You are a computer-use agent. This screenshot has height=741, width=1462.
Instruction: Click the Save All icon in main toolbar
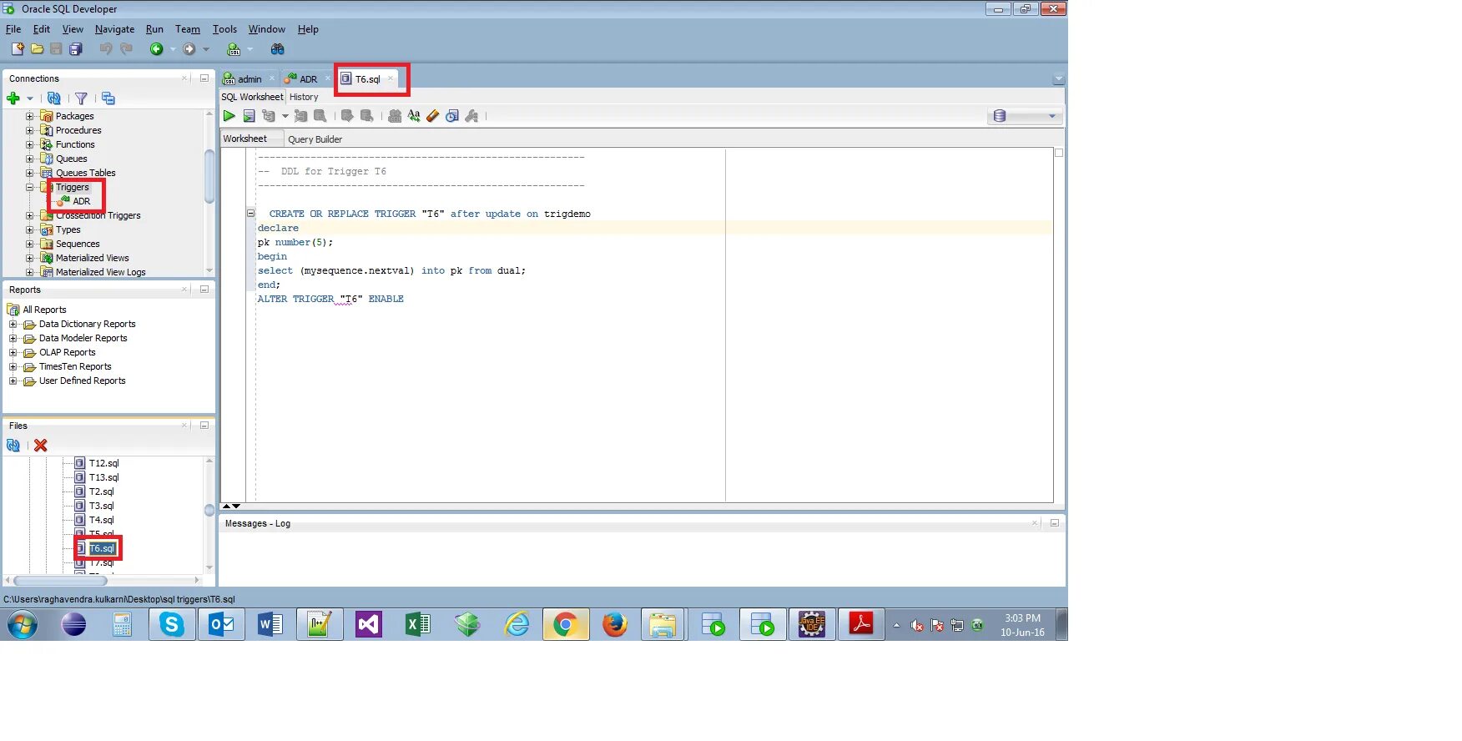click(76, 49)
